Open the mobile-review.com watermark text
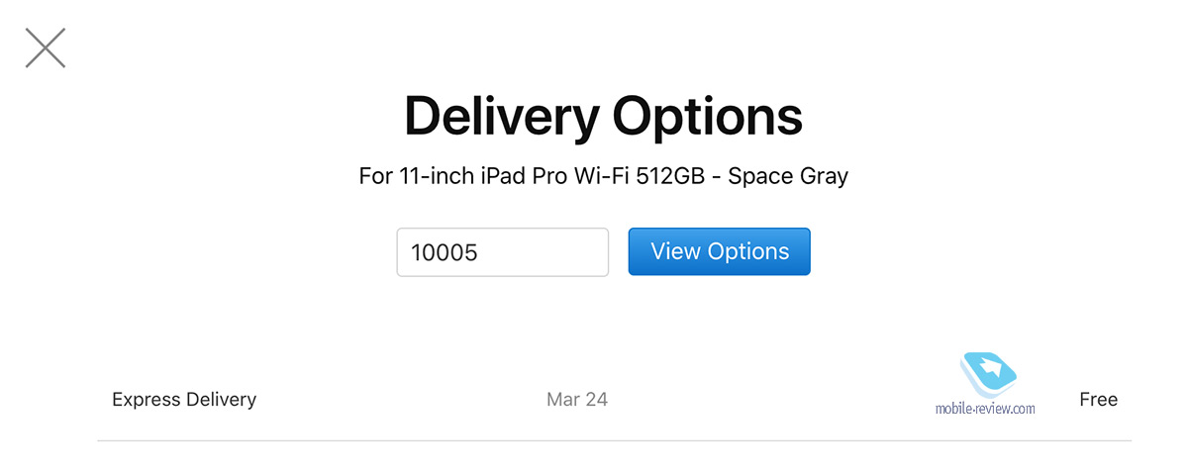 (x=986, y=408)
